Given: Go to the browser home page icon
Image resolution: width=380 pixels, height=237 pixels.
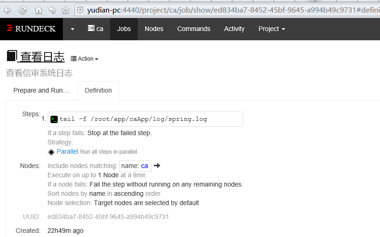Looking at the screenshot, I should coord(38,10).
